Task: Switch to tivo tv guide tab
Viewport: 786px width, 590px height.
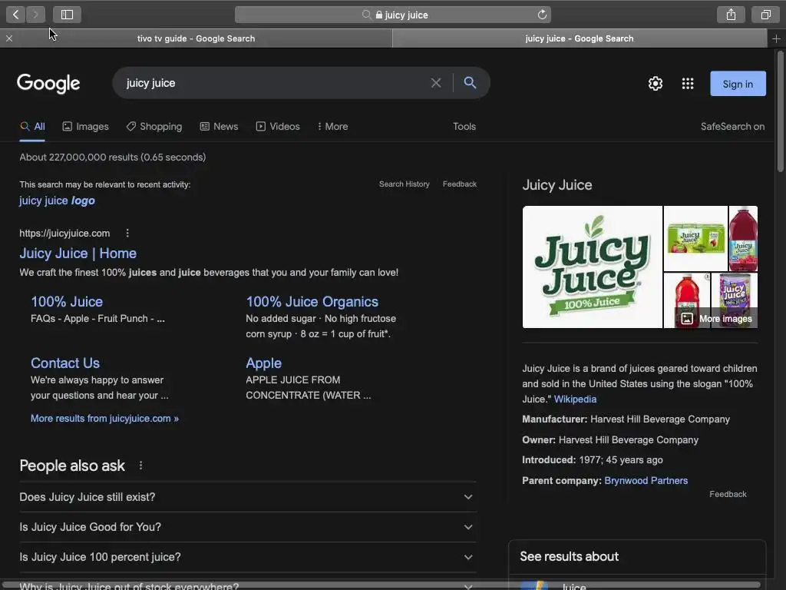Action: [x=196, y=38]
